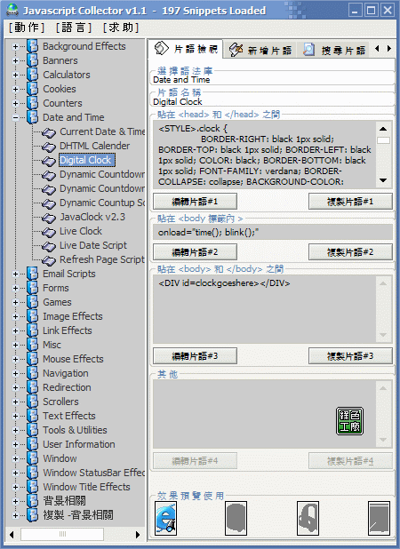Click the fourth preview window icon

click(379, 518)
